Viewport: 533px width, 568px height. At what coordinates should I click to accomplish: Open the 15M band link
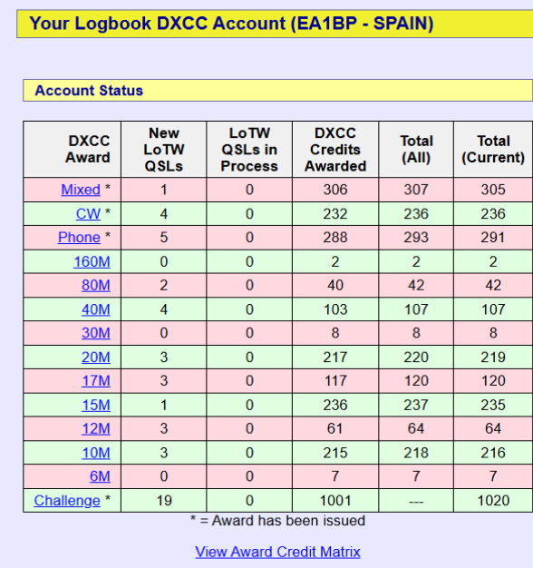click(x=96, y=405)
